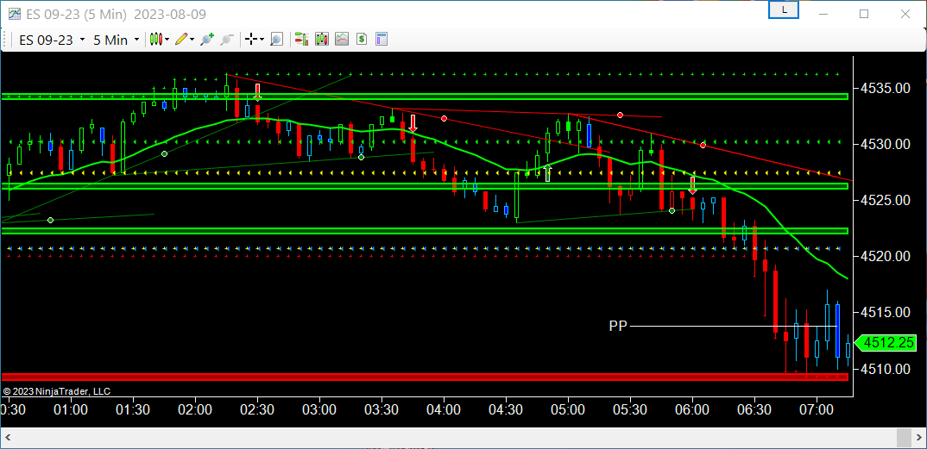Close the chart window
Viewport: 927px width, 449px height.
[x=905, y=14]
